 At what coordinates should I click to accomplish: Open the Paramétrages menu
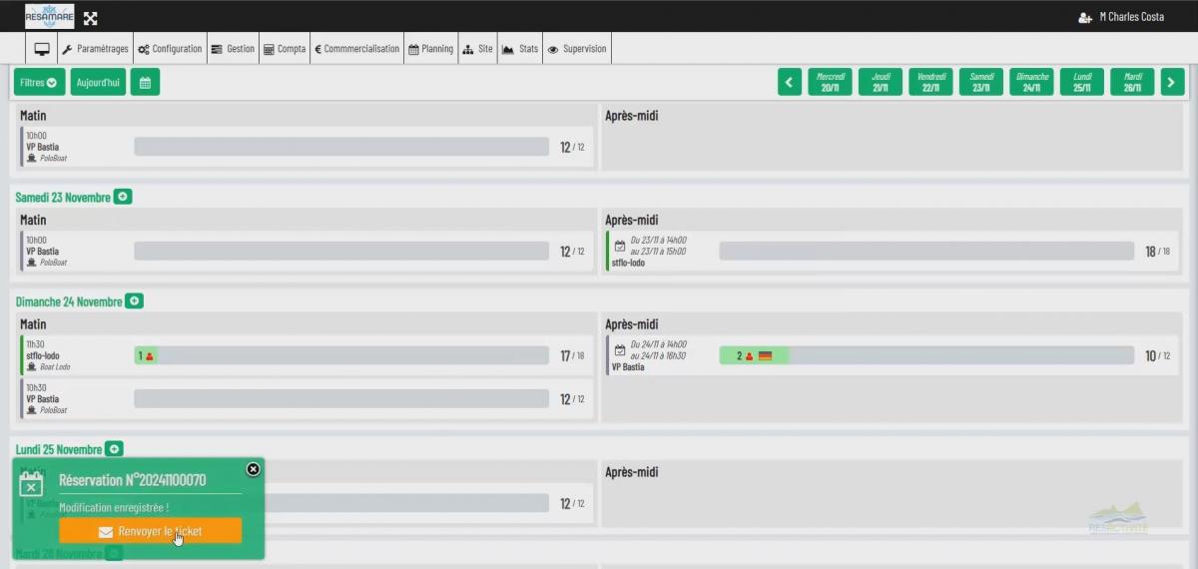[x=95, y=49]
